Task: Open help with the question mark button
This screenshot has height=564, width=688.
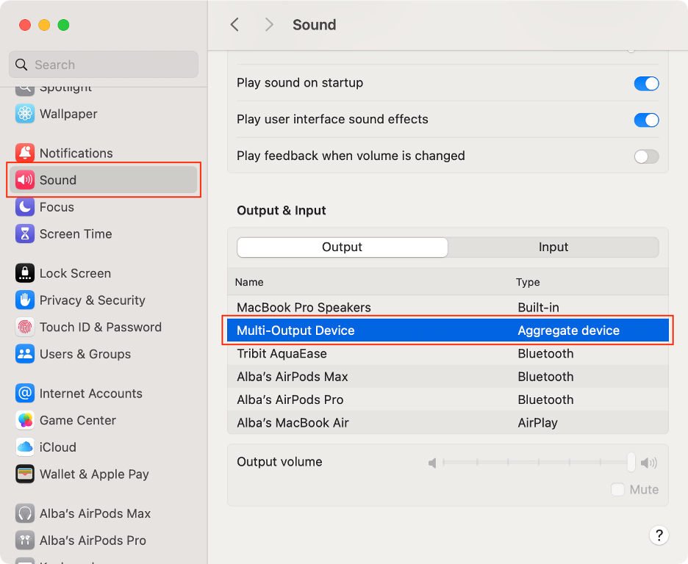Action: [x=659, y=535]
